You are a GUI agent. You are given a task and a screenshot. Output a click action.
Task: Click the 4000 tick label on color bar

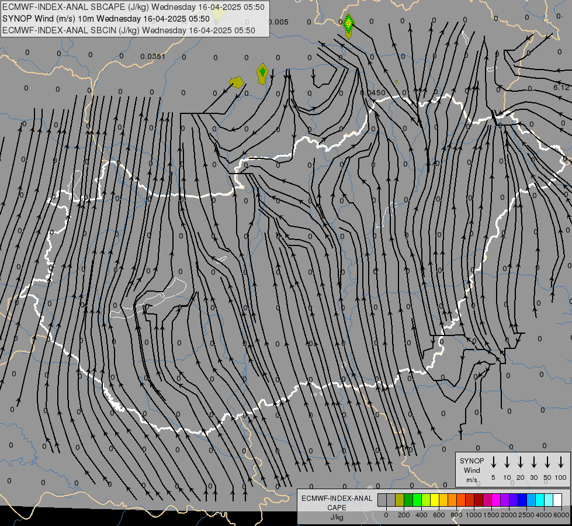coord(544,515)
